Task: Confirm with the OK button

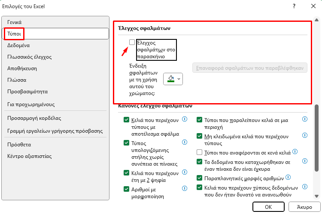Action: point(268,207)
